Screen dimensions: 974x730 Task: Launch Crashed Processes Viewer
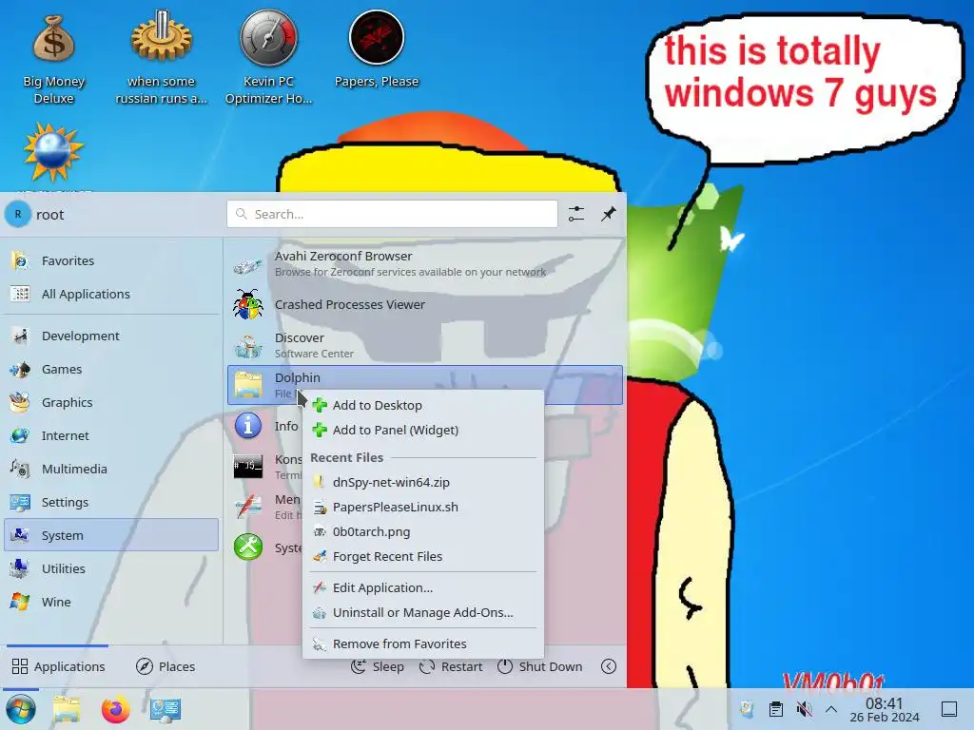(x=425, y=305)
